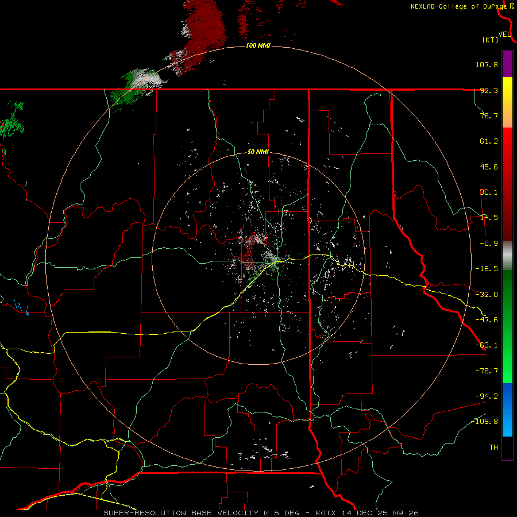
Task: Click the TH threshold label on scale
Action: point(493,447)
